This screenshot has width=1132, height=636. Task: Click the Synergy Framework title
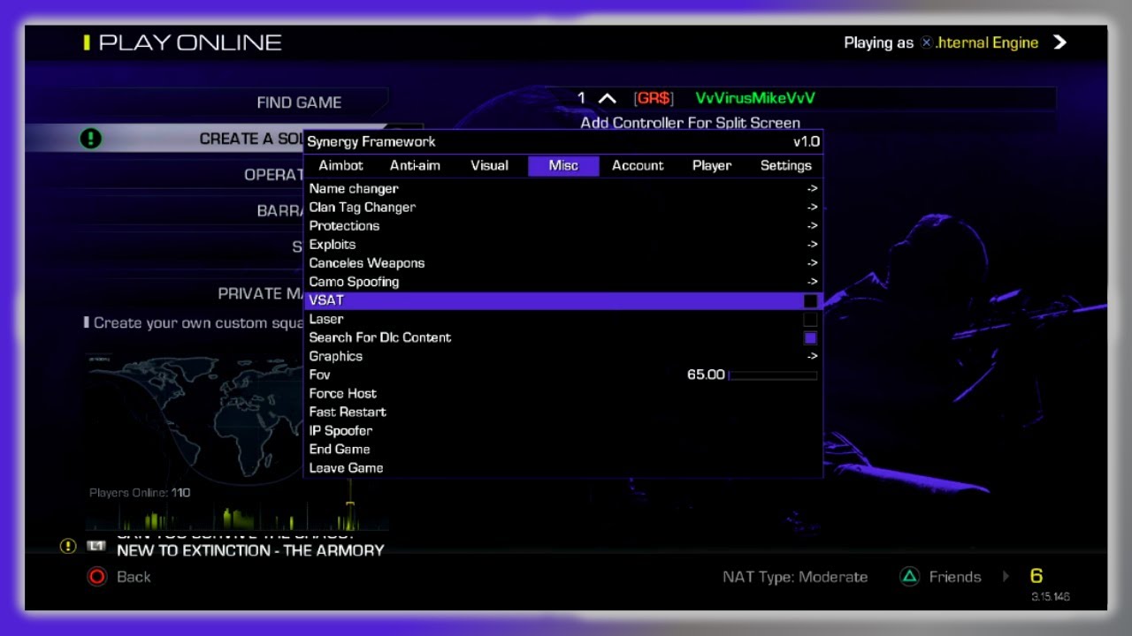point(371,141)
